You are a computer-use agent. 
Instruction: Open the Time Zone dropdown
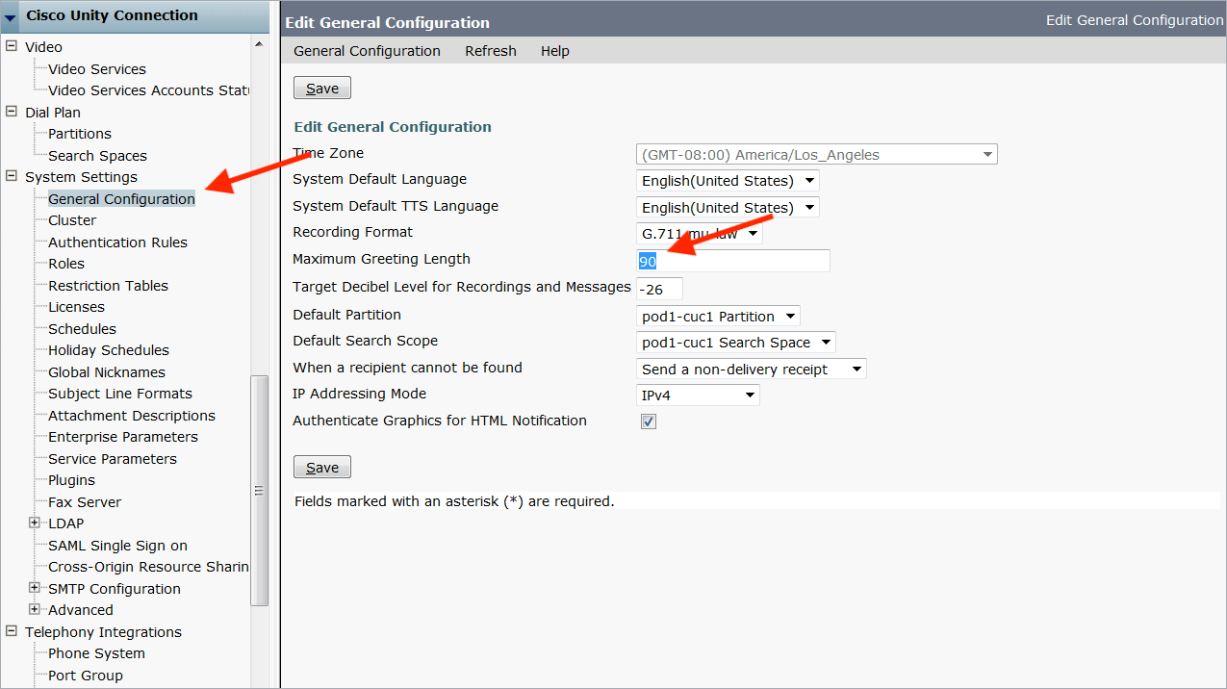click(817, 154)
